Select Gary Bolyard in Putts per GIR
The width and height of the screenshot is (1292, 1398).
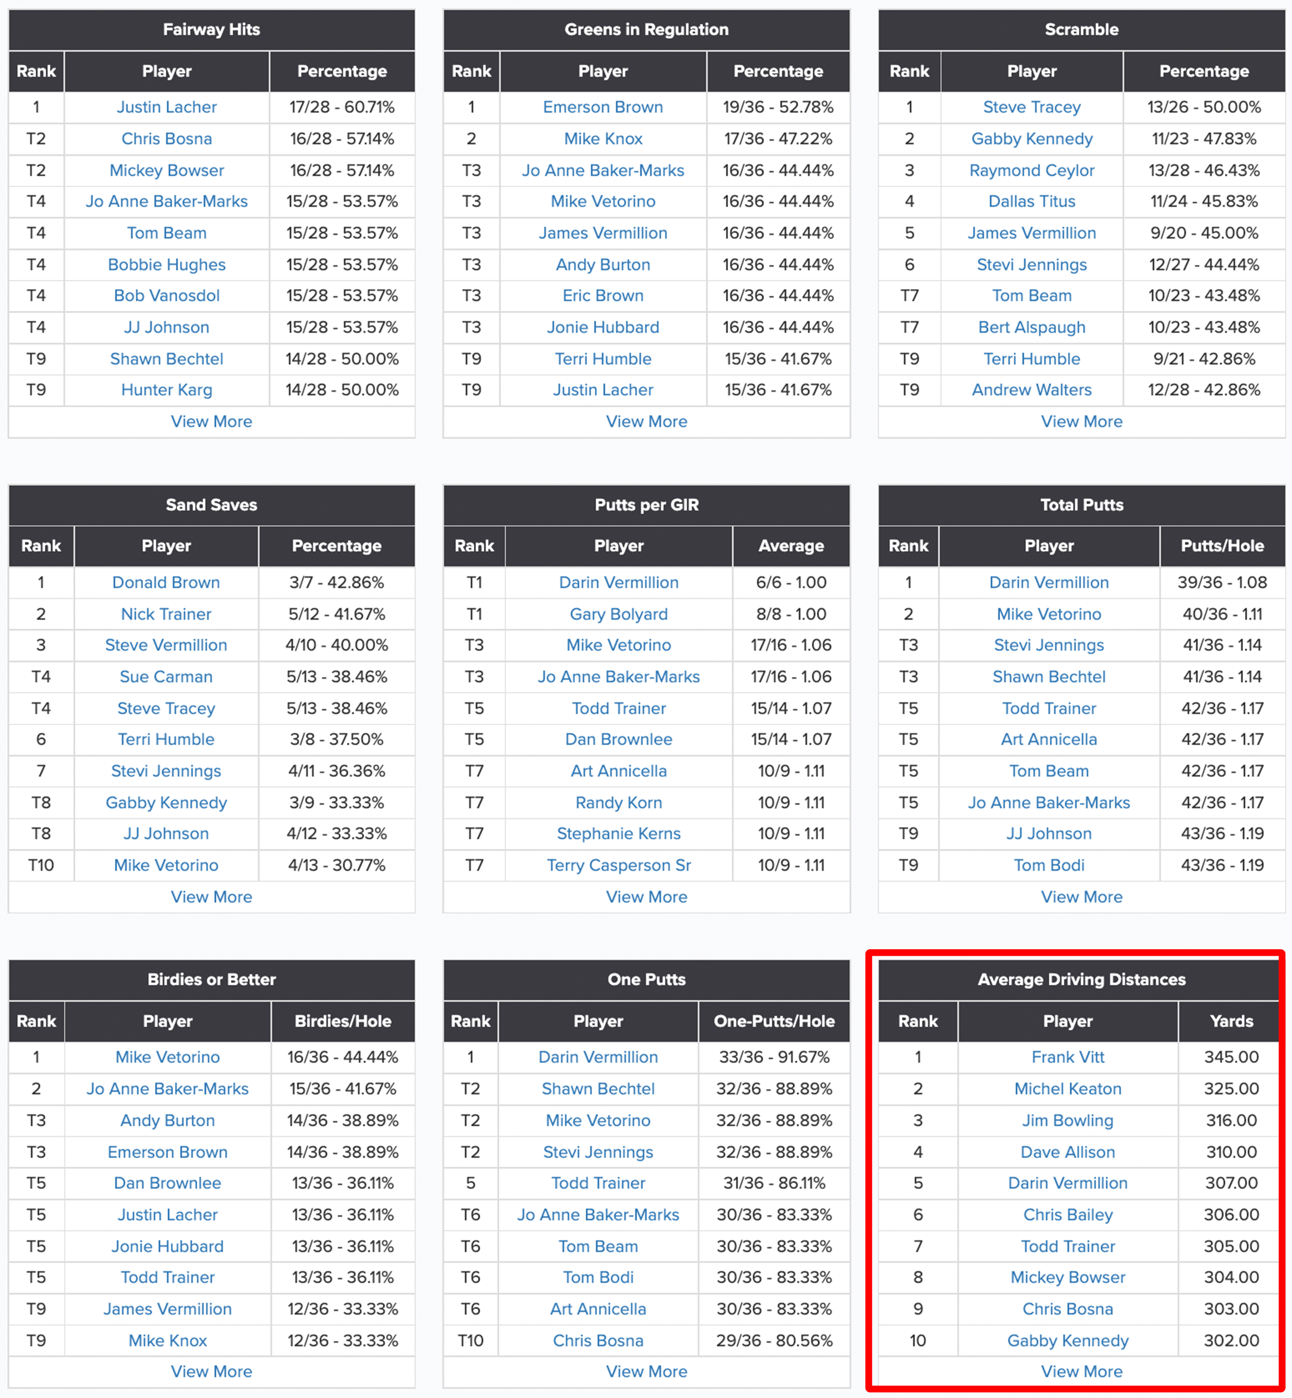pos(618,614)
